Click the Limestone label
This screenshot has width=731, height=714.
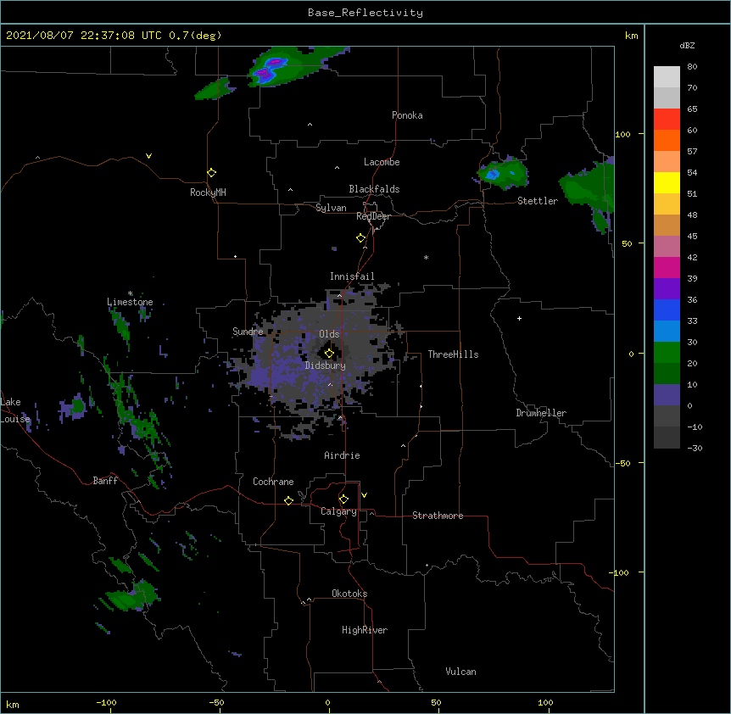click(x=130, y=302)
